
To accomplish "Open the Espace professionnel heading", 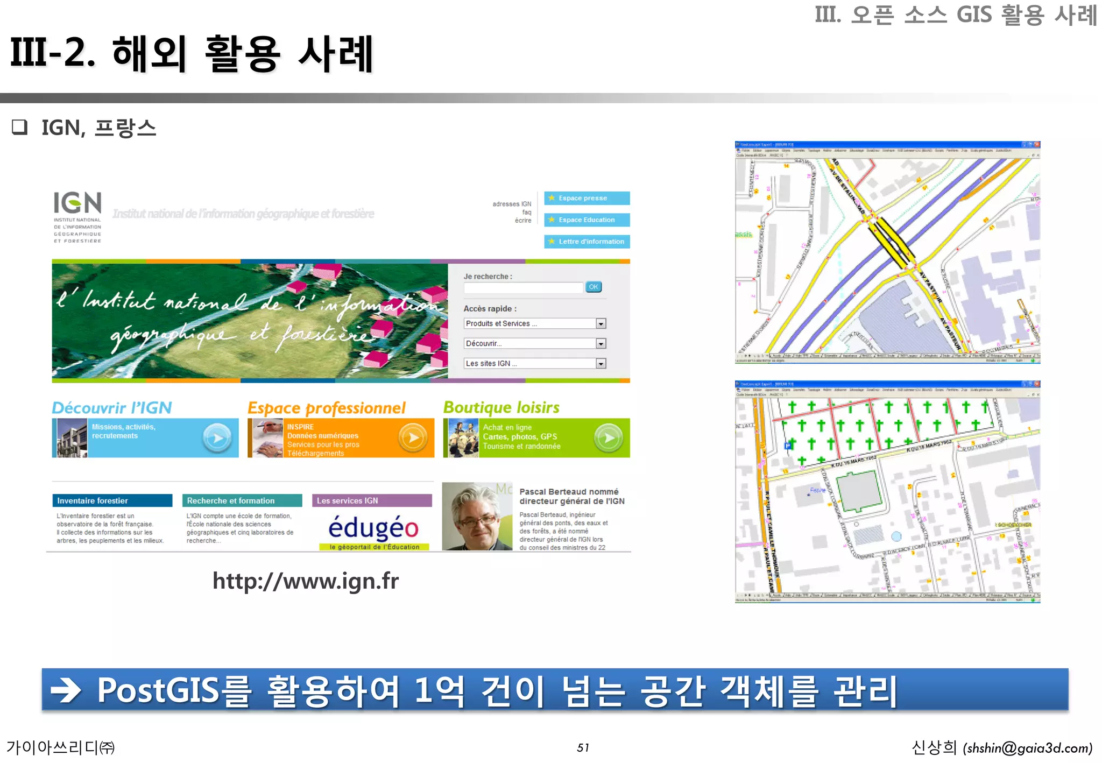I will pyautogui.click(x=327, y=408).
